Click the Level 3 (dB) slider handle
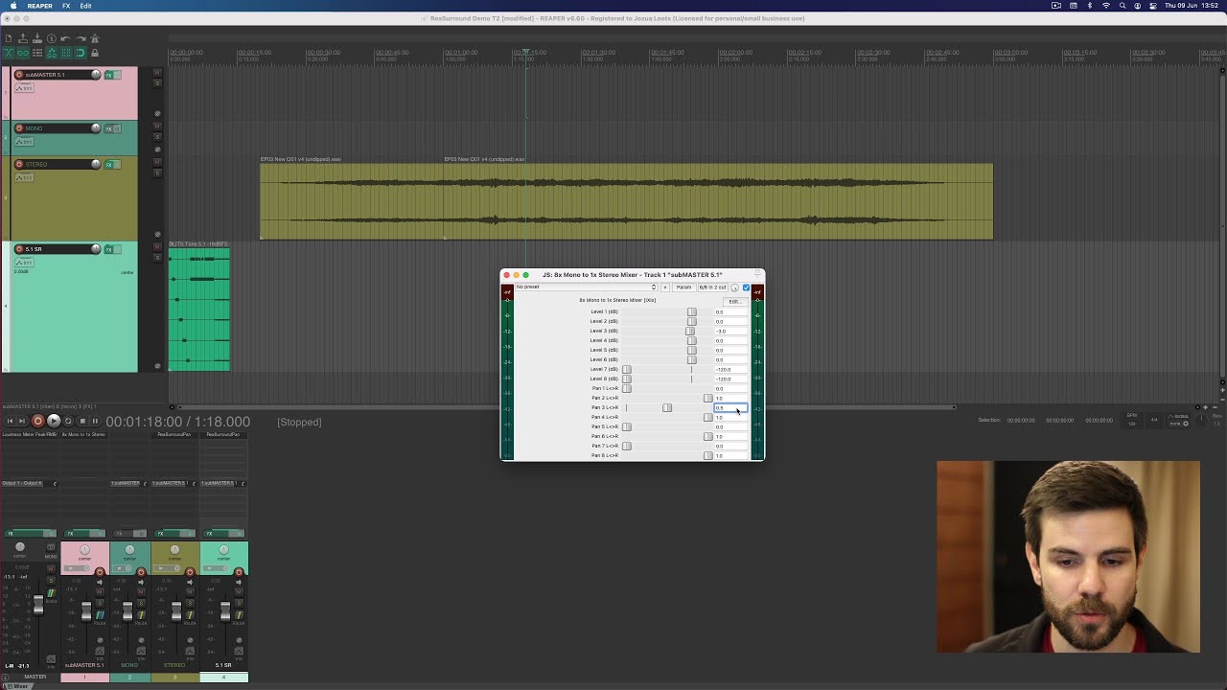This screenshot has width=1227, height=690. point(690,332)
